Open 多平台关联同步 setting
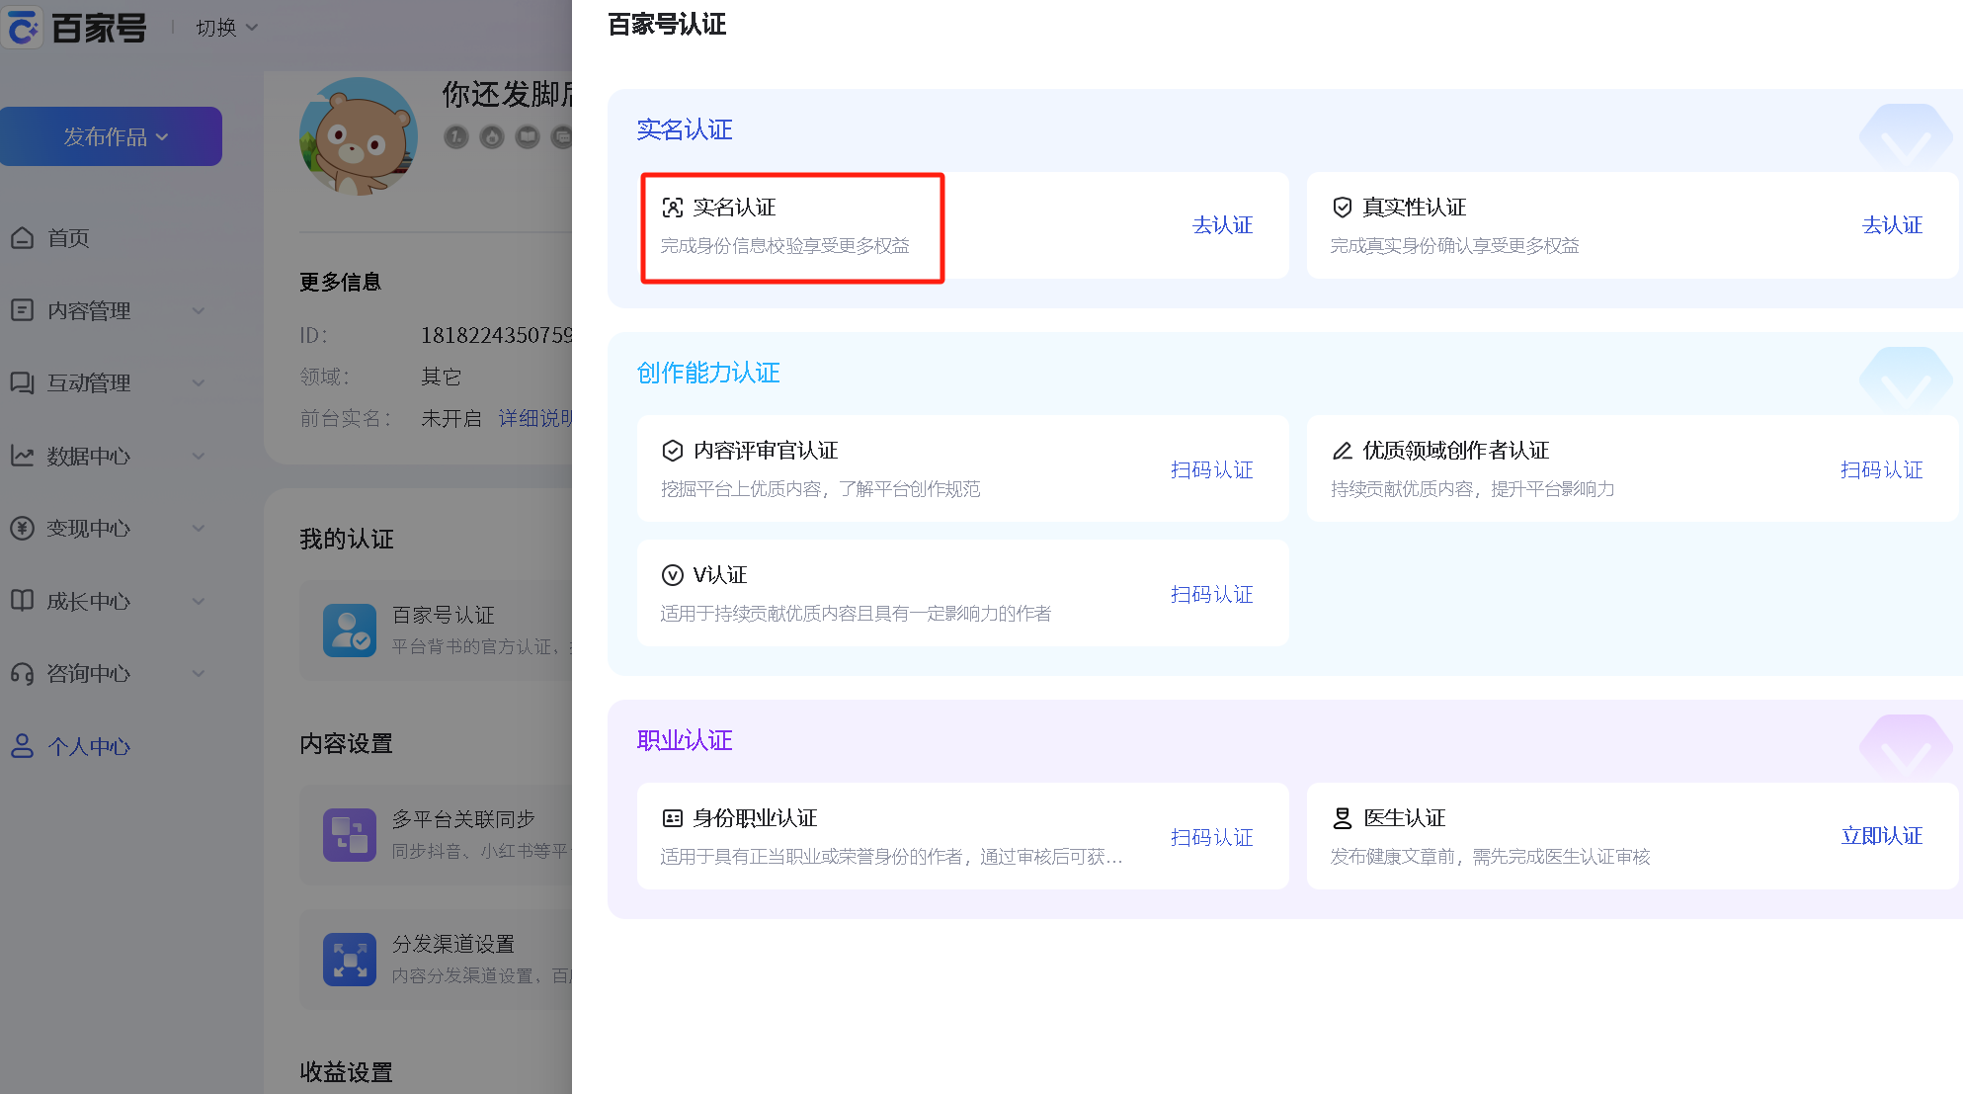This screenshot has width=1963, height=1094. coord(436,834)
